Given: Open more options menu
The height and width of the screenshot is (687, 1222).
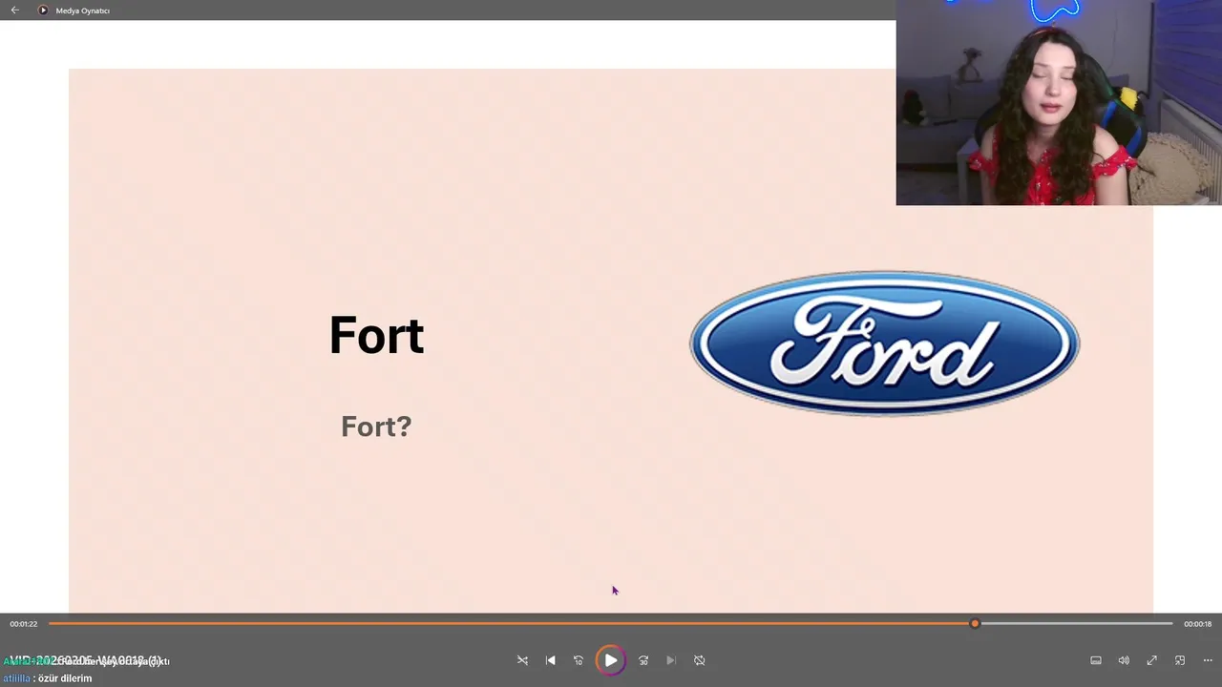Looking at the screenshot, I should click(x=1208, y=660).
